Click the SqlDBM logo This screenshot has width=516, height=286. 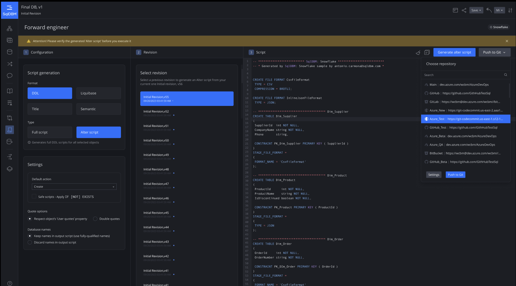[9, 10]
